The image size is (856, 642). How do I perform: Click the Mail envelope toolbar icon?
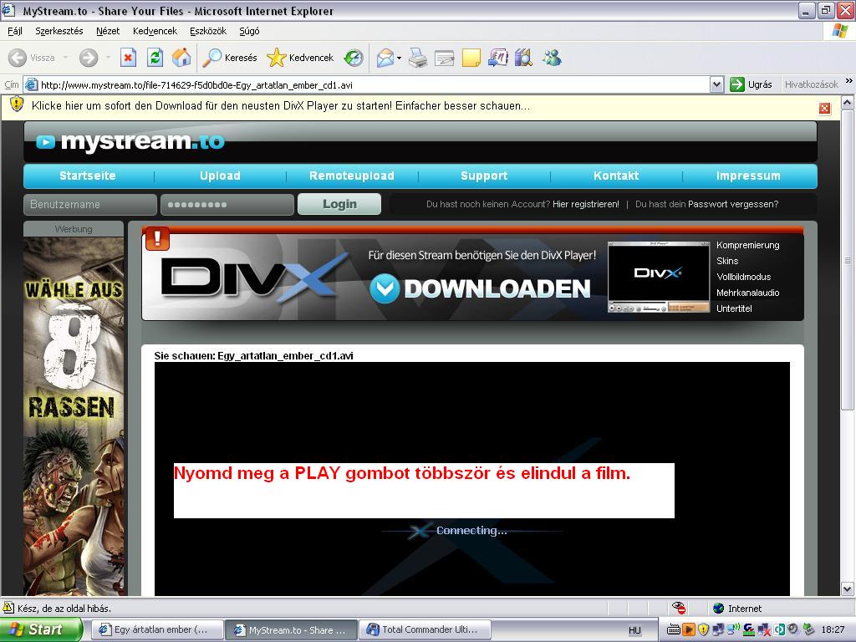click(x=385, y=58)
